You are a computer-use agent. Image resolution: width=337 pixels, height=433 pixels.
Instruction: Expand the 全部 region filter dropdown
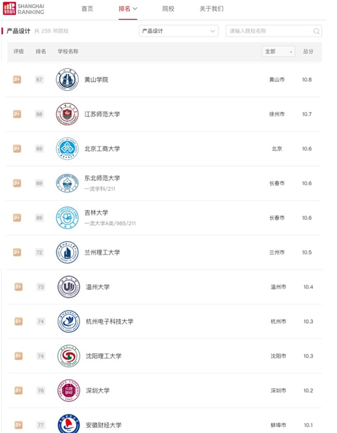coord(278,51)
